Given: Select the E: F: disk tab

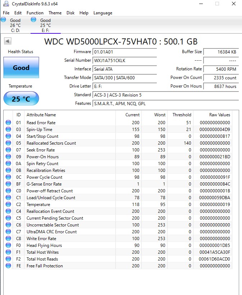Looking at the screenshot, I should tap(45, 25).
